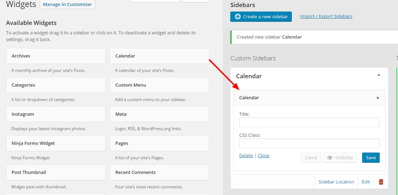This screenshot has width=398, height=195.
Task: Clone the Calendar widget
Action: pyautogui.click(x=311, y=158)
